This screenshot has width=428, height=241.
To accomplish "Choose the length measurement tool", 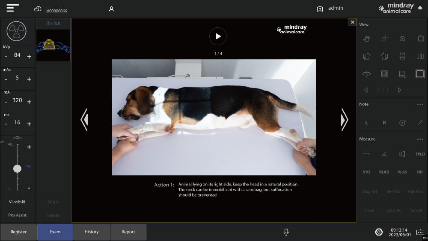I will point(366,154).
